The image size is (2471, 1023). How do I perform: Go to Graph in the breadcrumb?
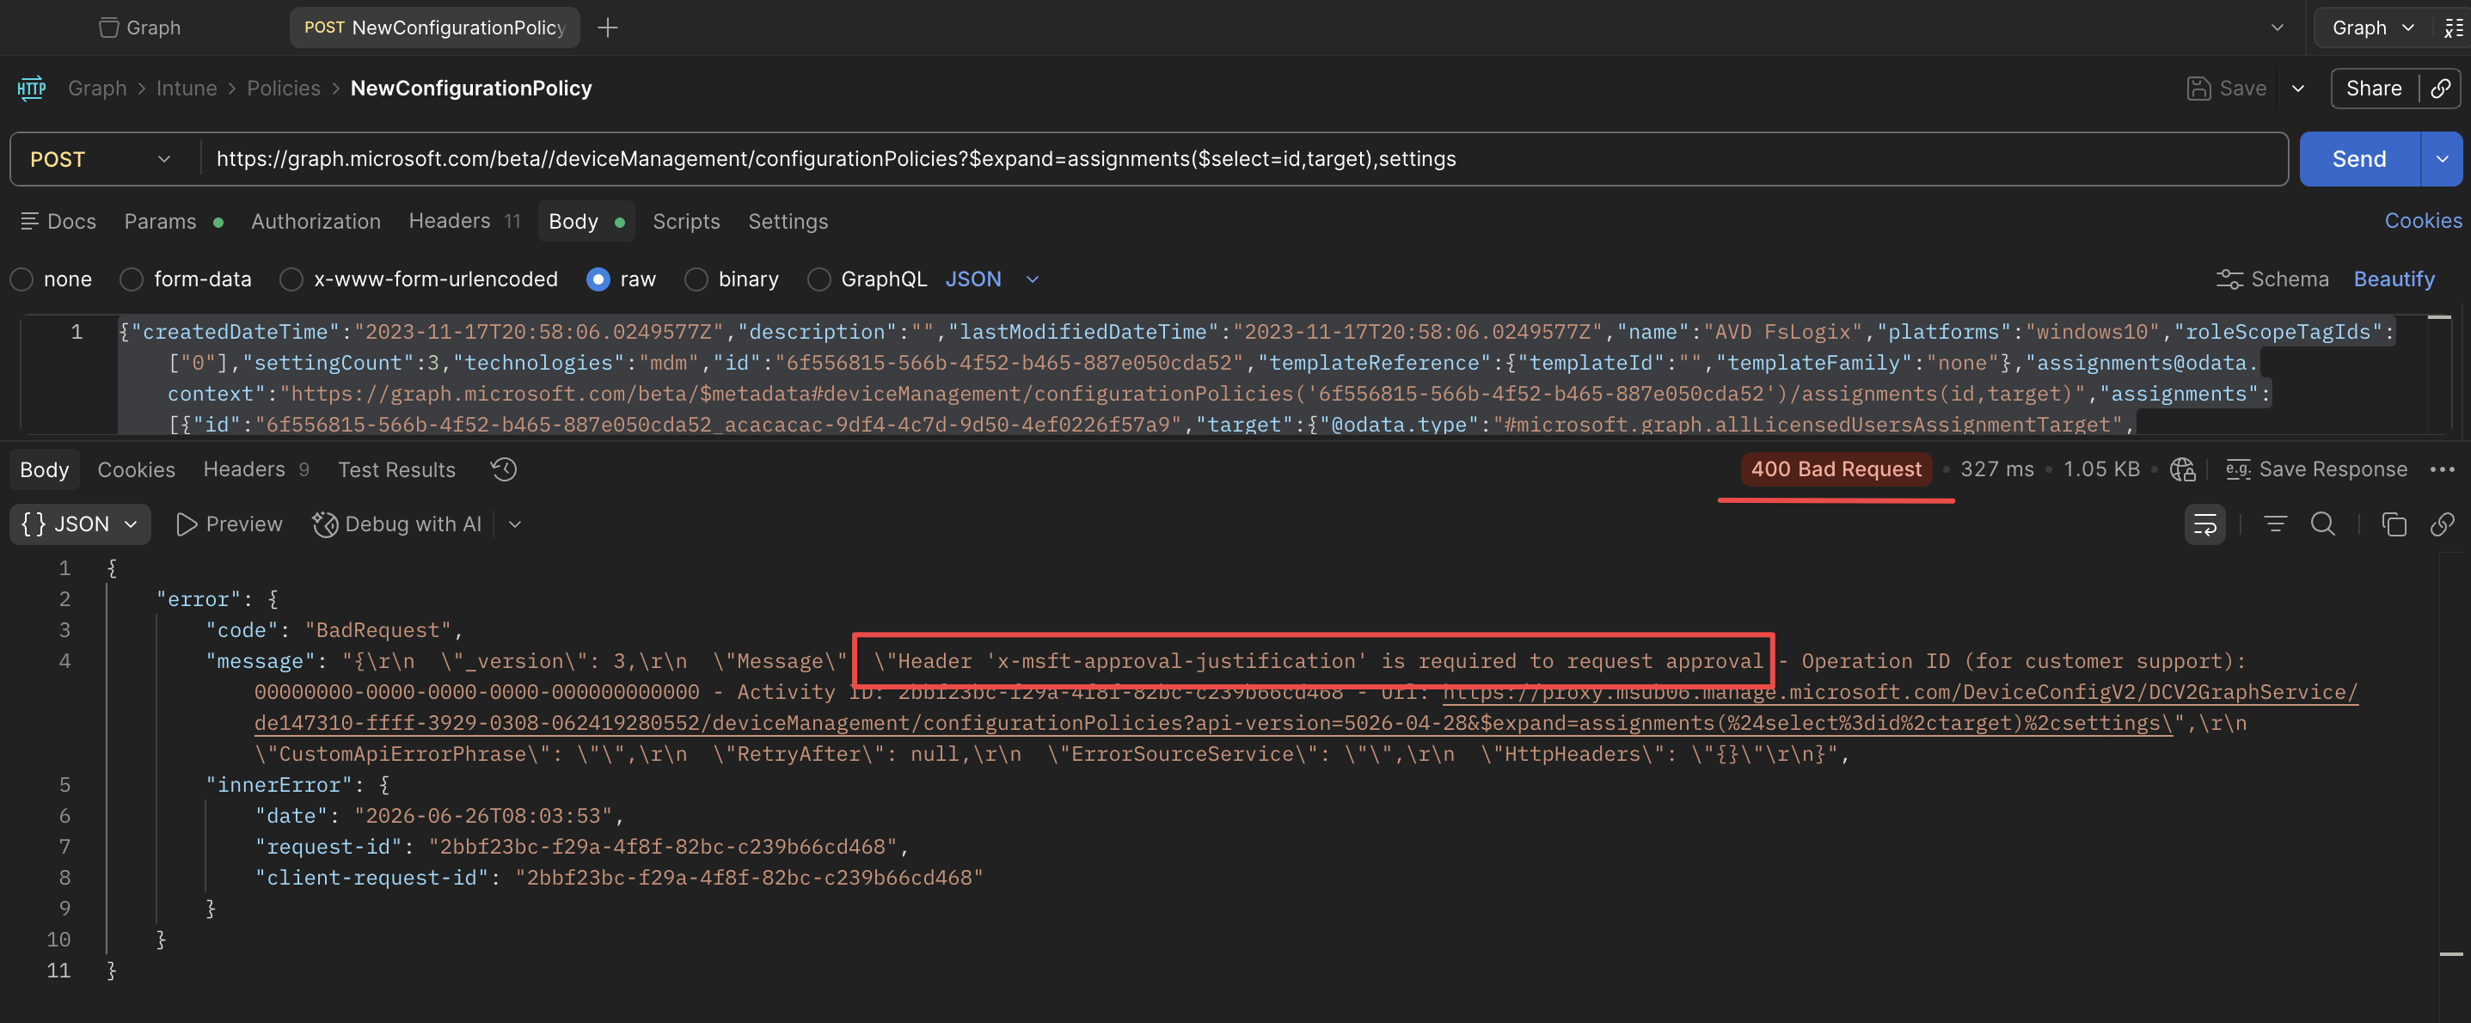(x=97, y=89)
